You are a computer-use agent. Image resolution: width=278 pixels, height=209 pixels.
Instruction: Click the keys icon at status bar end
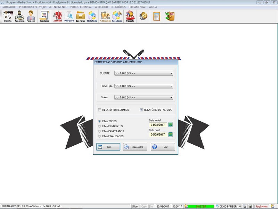click(x=273, y=206)
